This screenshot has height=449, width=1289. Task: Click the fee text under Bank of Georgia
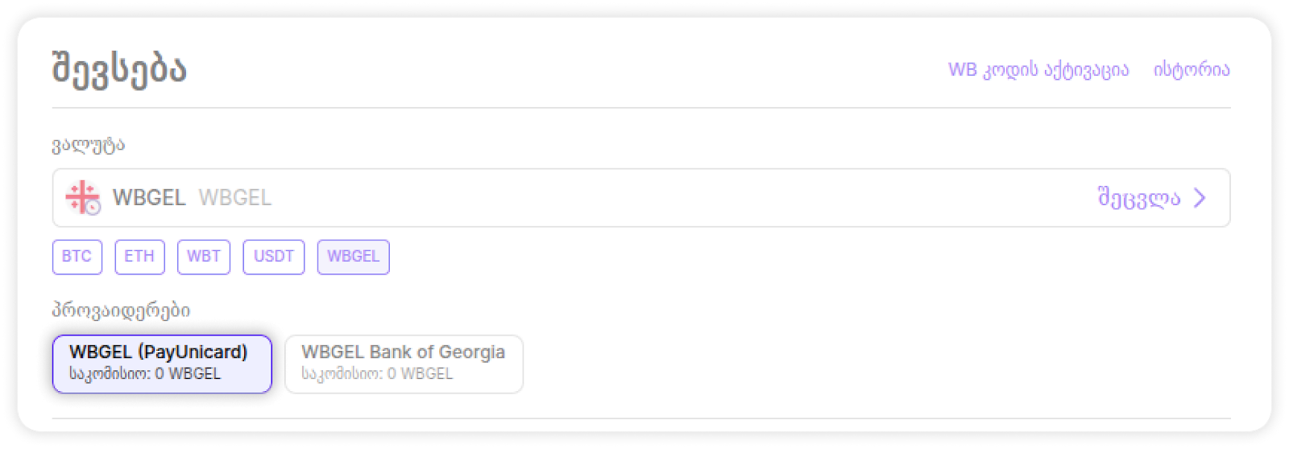[x=377, y=374]
